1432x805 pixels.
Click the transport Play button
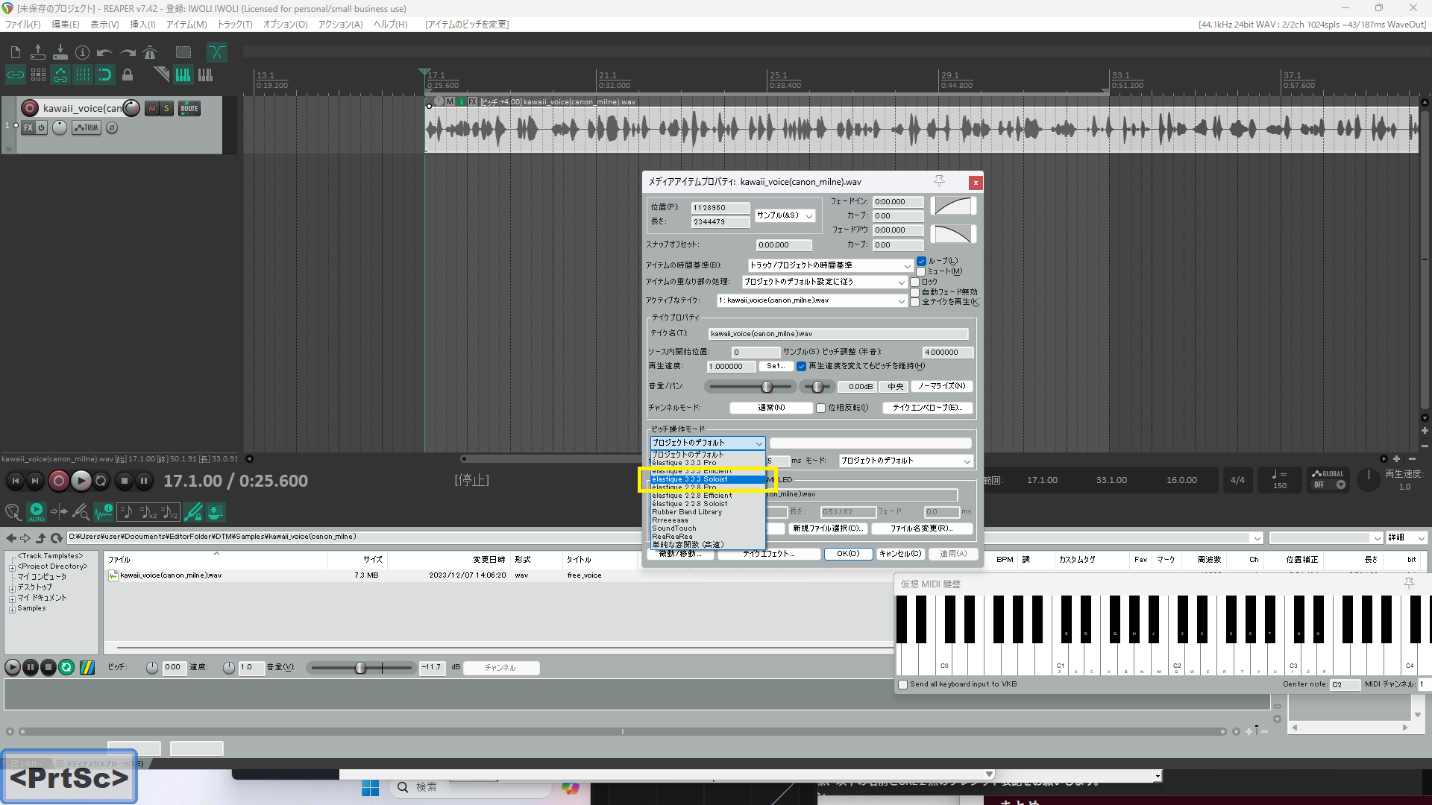click(81, 481)
